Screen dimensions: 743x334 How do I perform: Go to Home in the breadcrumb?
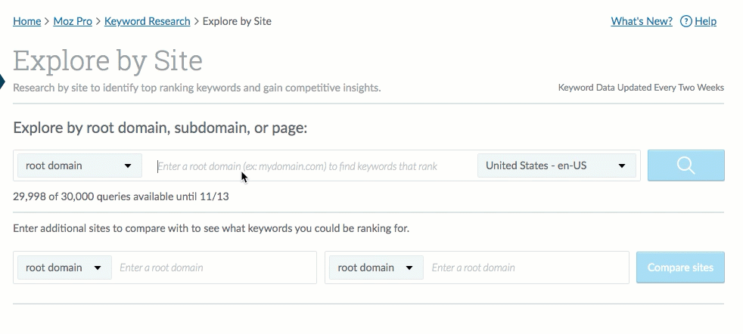click(27, 21)
